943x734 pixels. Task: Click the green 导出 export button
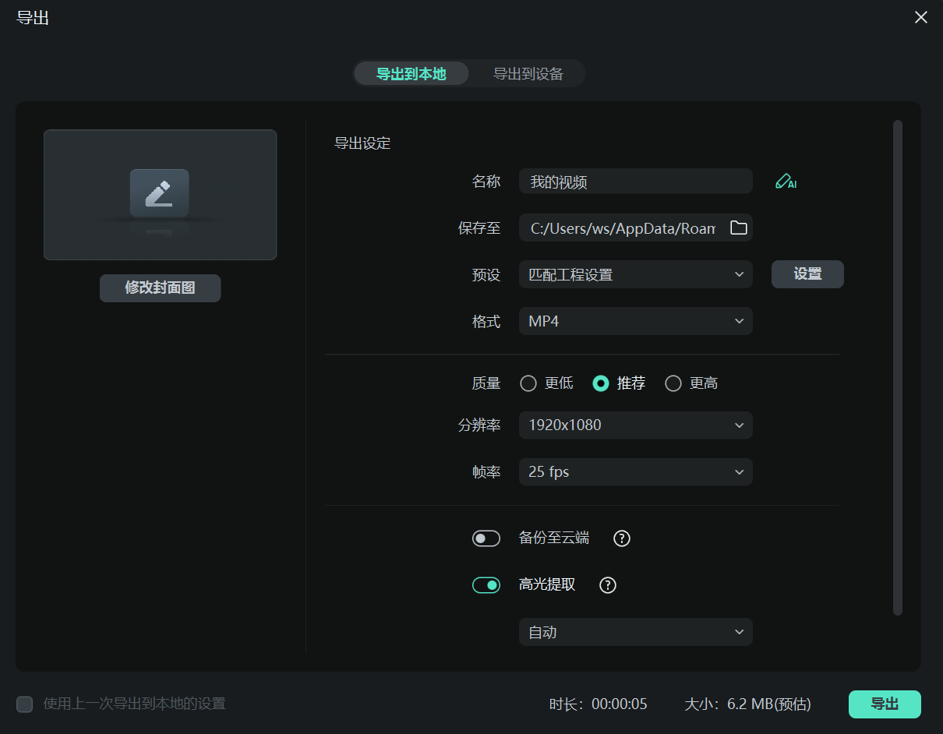point(885,704)
